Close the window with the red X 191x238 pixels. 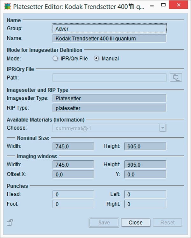tap(178, 5)
